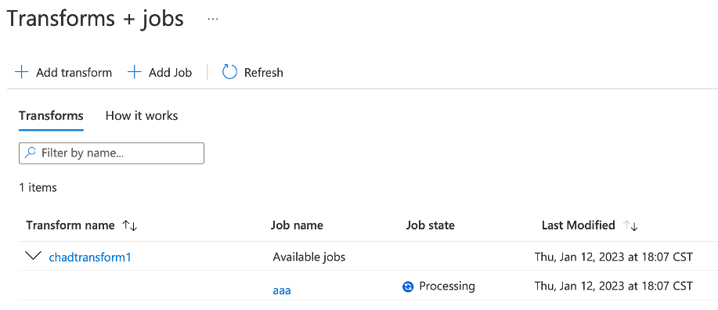
Task: Sort by Transform name arrows icon
Action: pyautogui.click(x=130, y=225)
